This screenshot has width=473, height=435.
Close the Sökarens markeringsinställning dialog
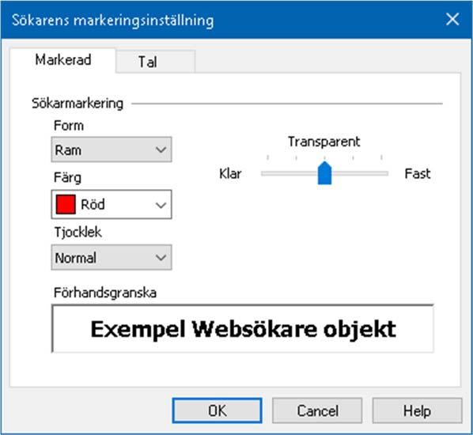click(x=452, y=19)
